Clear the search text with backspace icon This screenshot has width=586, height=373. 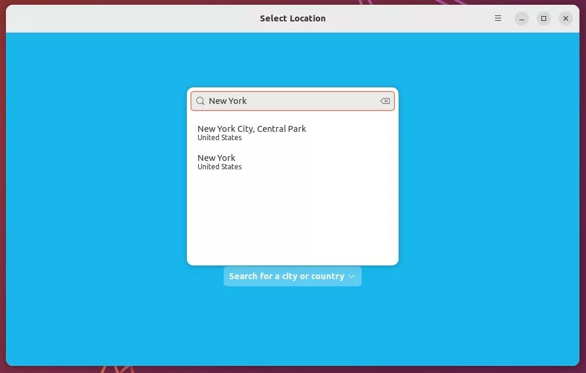(385, 101)
